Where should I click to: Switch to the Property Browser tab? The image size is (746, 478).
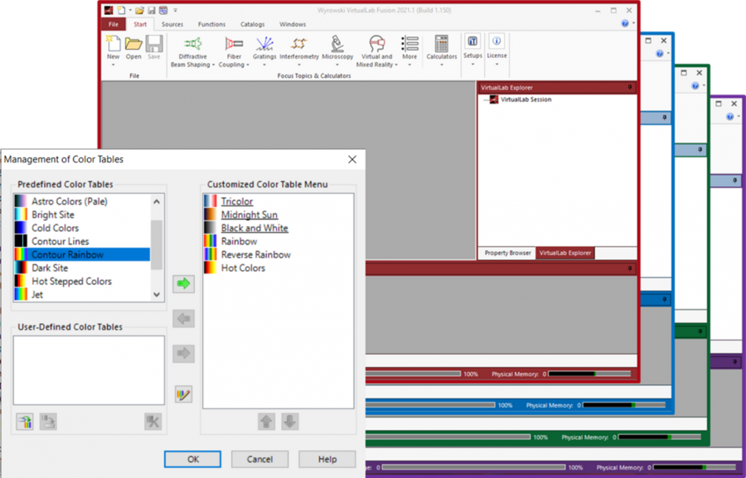pos(507,253)
